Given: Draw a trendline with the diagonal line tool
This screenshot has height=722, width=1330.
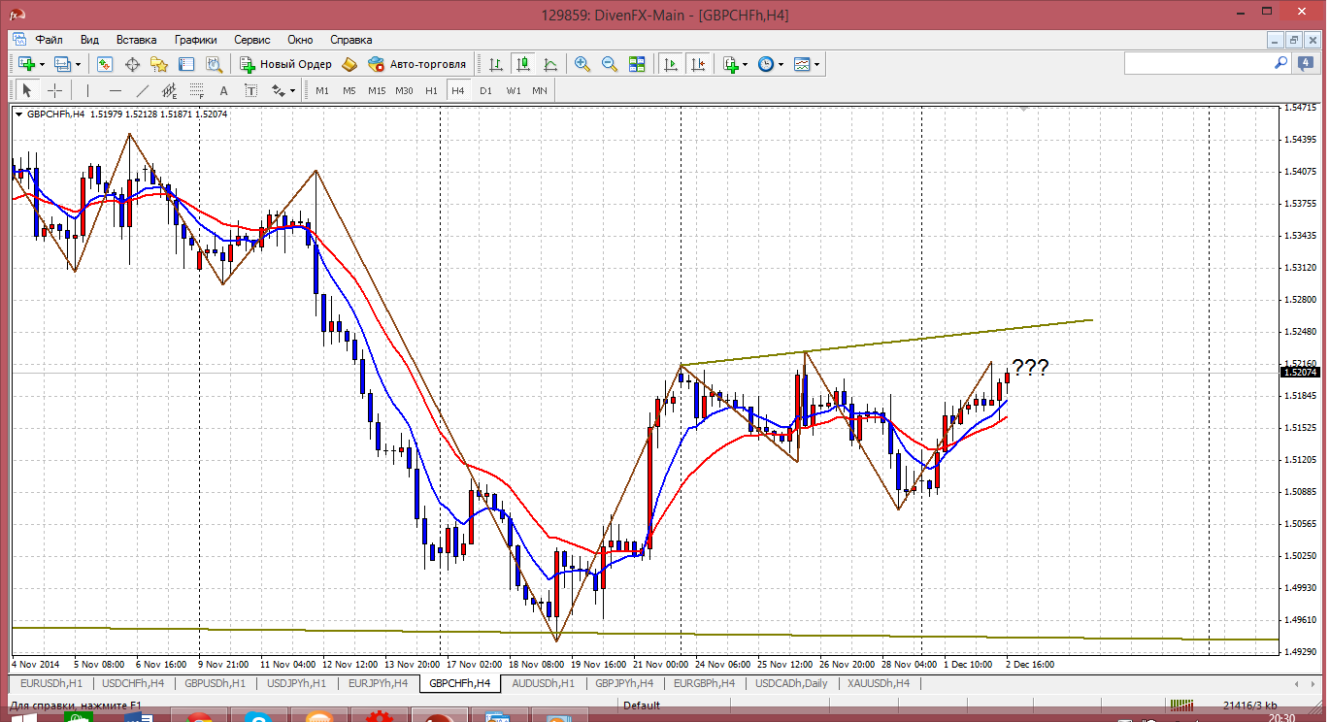Looking at the screenshot, I should [143, 90].
